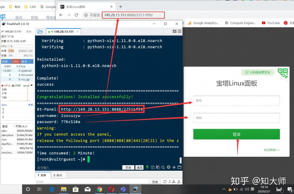Toggle terminal fullscreen window icon

pos(179,167)
